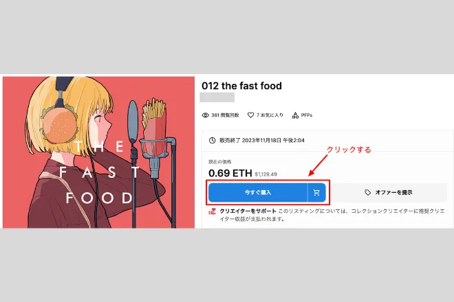This screenshot has width=454, height=302.
Task: Click the 販売終了 2023年11月18日 sale end text
Action: click(x=262, y=141)
